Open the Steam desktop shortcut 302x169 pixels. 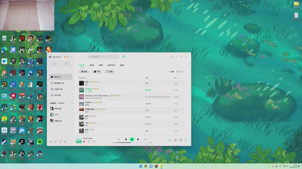point(4,143)
